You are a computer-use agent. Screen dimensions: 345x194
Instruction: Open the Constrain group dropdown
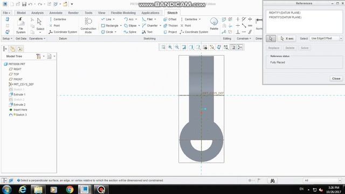pyautogui.click(x=244, y=38)
